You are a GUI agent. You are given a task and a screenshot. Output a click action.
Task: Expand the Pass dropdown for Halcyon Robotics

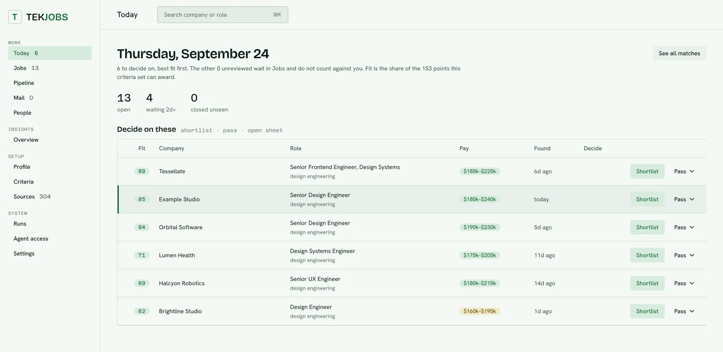pyautogui.click(x=684, y=283)
